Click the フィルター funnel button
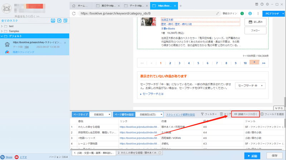This screenshot has height=160, width=286. [209, 114]
